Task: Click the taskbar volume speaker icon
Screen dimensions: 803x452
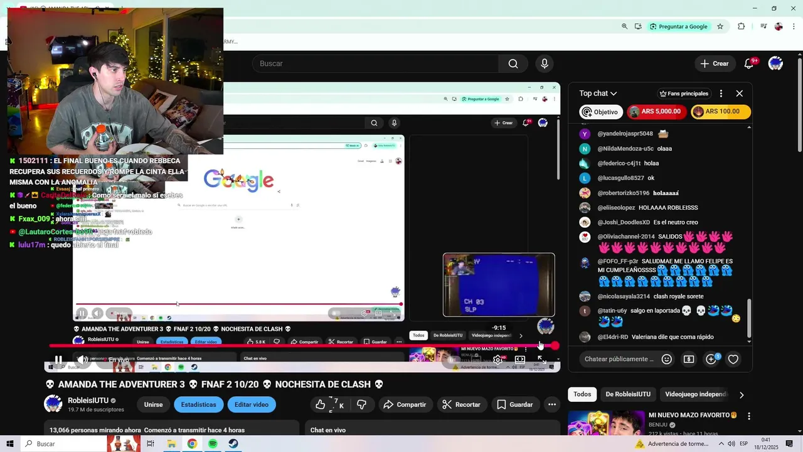Action: [x=731, y=444]
